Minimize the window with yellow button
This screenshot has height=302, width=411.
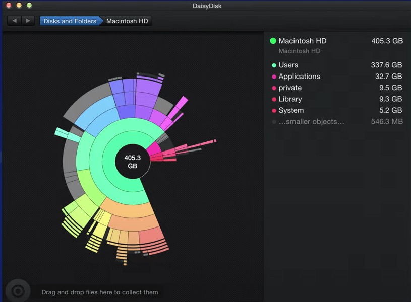(x=19, y=5)
